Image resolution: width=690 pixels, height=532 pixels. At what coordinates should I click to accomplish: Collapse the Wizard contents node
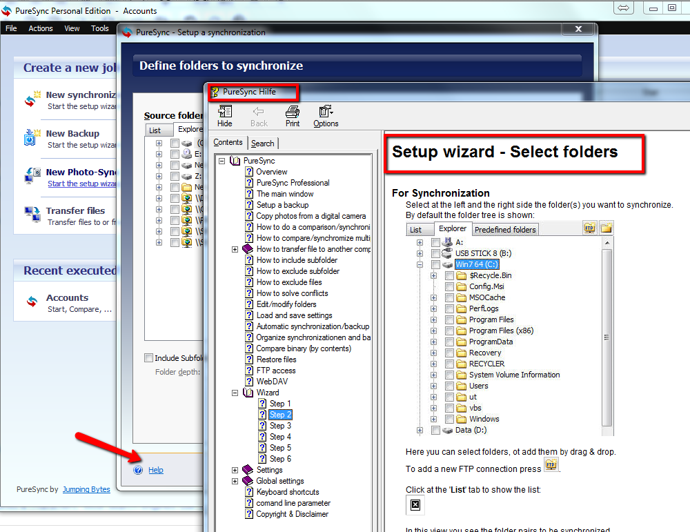click(x=235, y=393)
